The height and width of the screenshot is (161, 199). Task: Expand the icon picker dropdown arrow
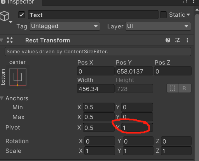tap(10, 22)
